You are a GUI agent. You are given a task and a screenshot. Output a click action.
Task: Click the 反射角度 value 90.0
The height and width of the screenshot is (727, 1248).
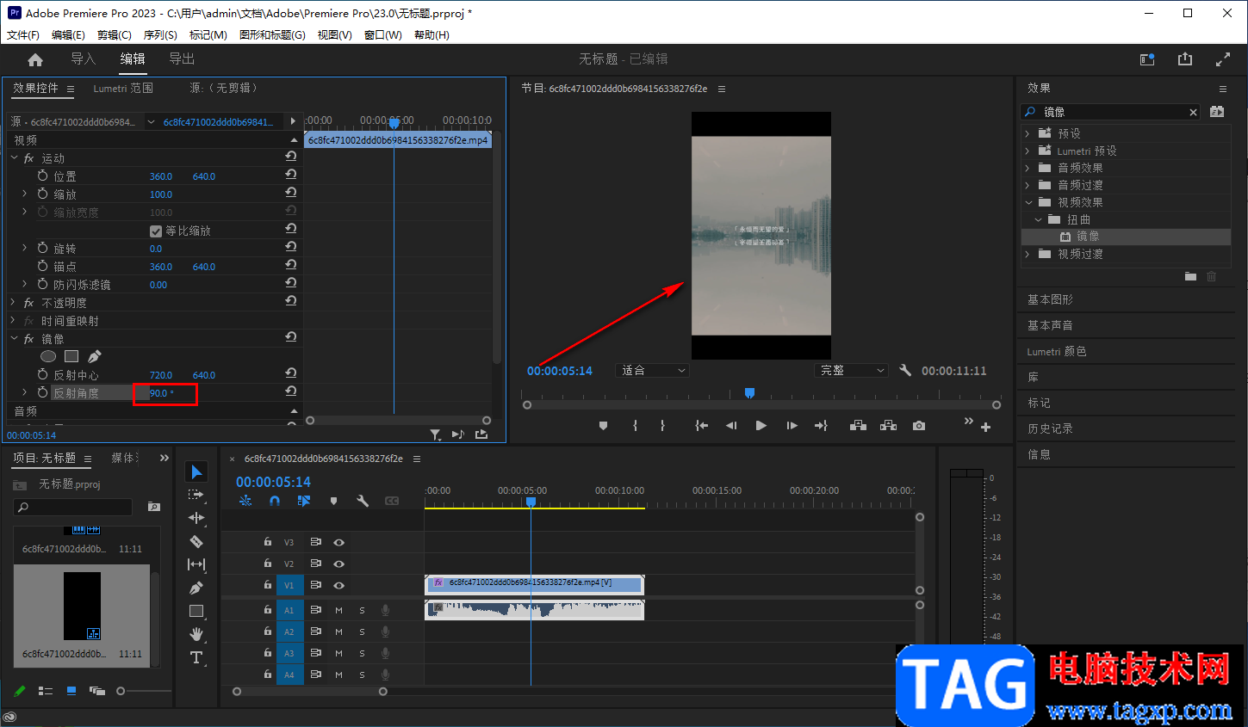pyautogui.click(x=160, y=393)
